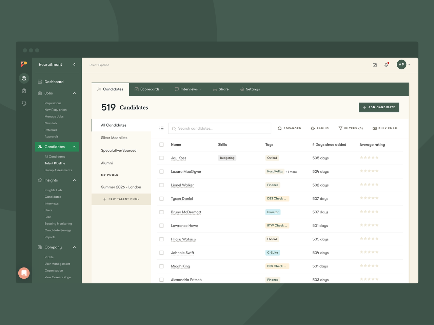Click the Add Candidate button

[379, 107]
